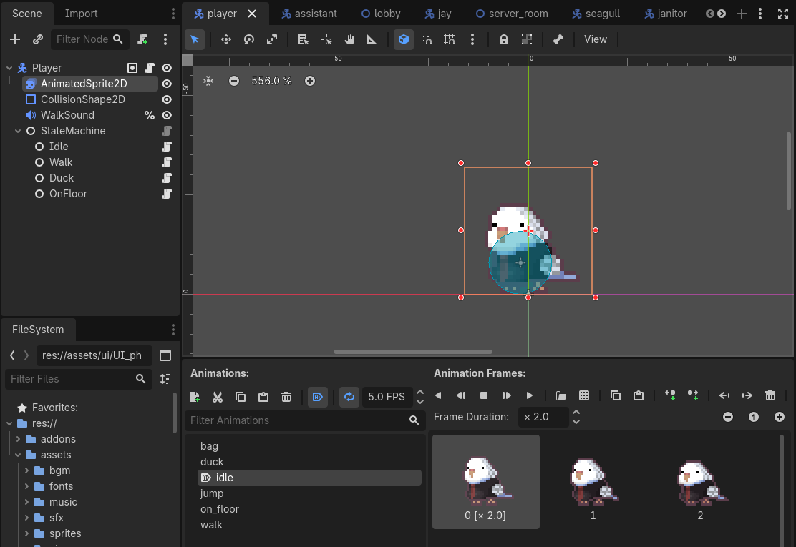Activate the Scale tool
The height and width of the screenshot is (547, 796).
point(272,40)
